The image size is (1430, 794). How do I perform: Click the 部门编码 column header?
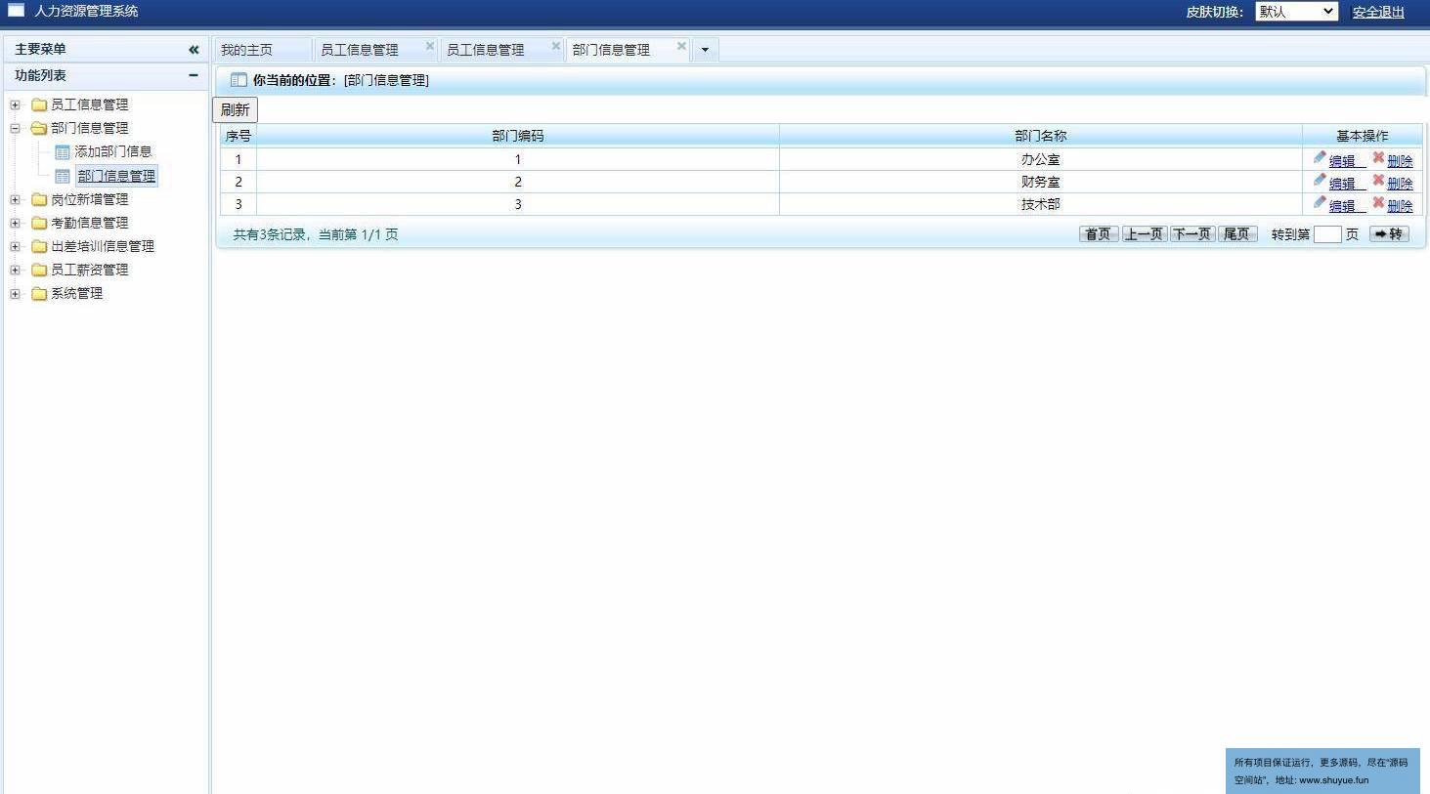tap(518, 136)
